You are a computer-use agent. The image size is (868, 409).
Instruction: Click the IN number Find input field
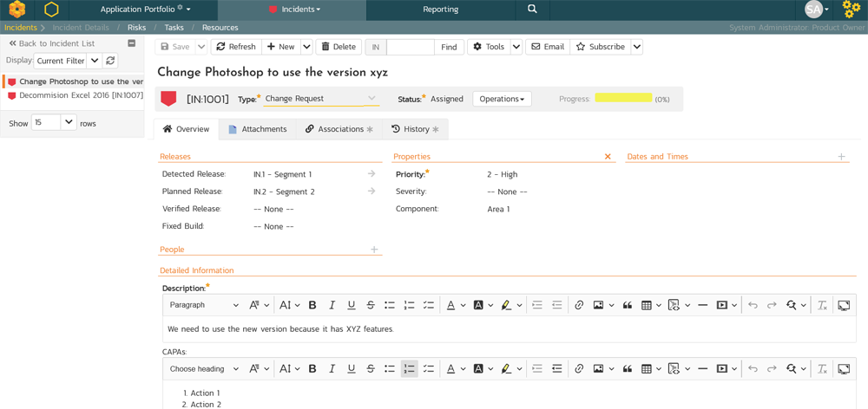[x=410, y=47]
